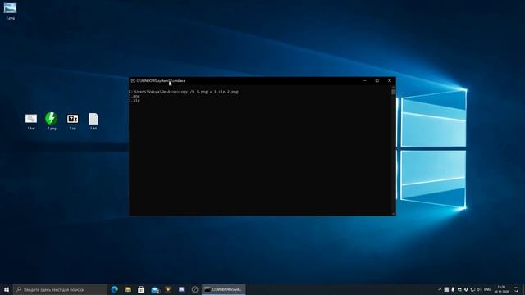The width and height of the screenshot is (525, 295).
Task: Show hidden system tray icons
Action: tap(440, 289)
